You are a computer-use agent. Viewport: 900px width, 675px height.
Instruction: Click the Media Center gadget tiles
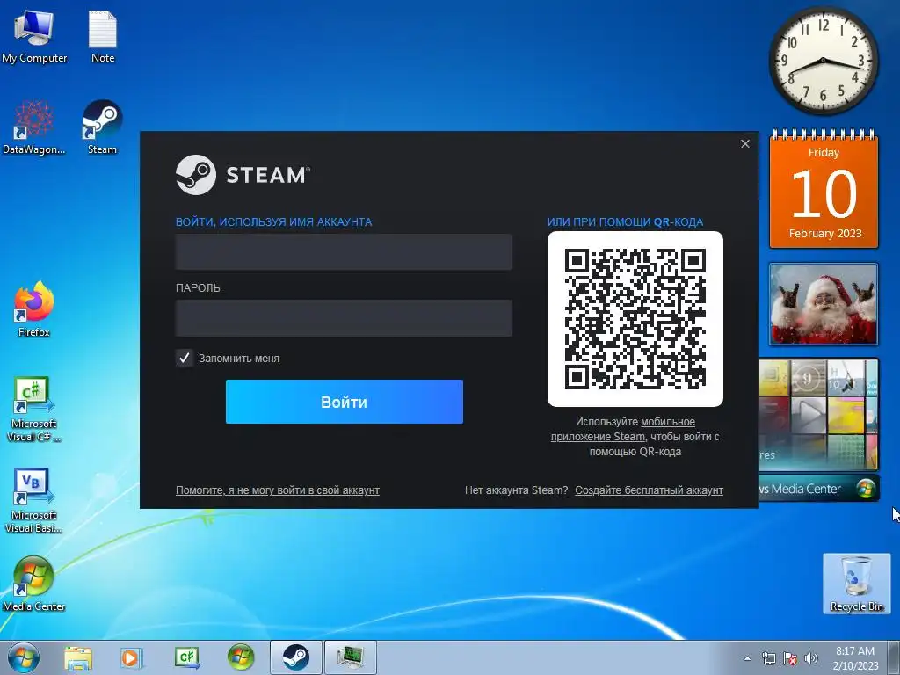coord(819,415)
